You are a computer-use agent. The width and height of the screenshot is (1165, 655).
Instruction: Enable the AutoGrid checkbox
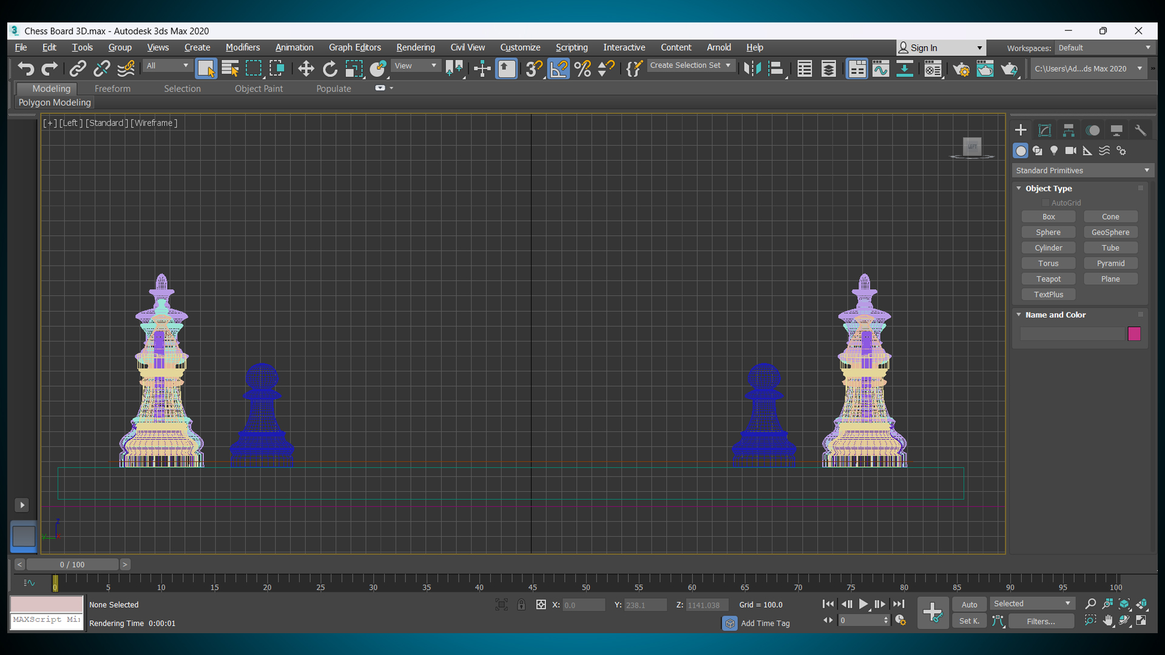tap(1045, 203)
